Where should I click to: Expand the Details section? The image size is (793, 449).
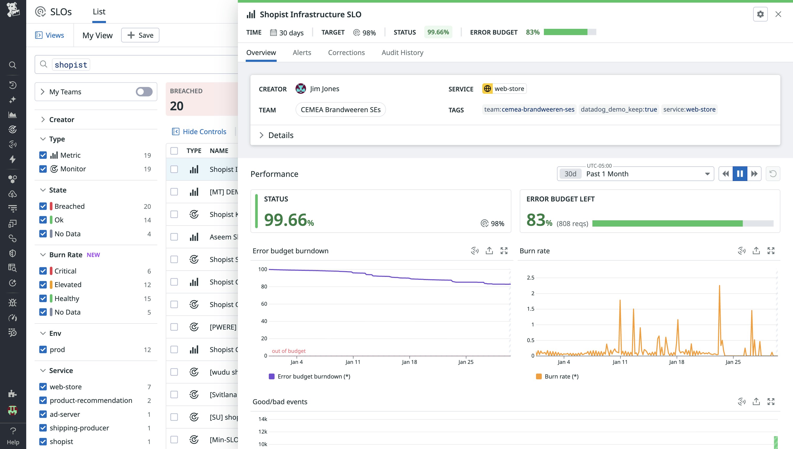277,135
